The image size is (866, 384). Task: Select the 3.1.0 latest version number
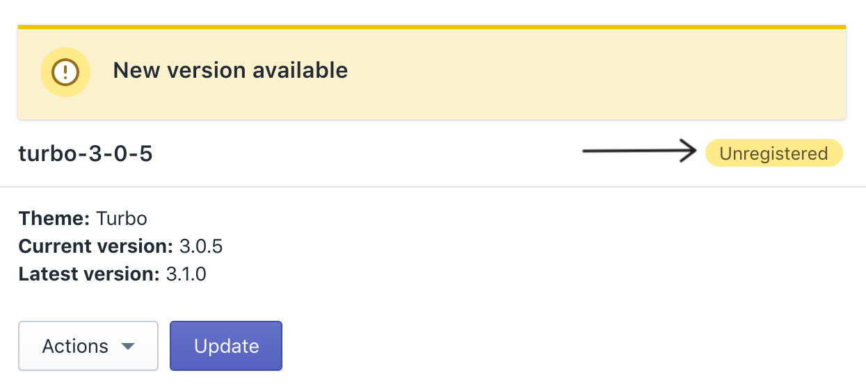point(186,274)
